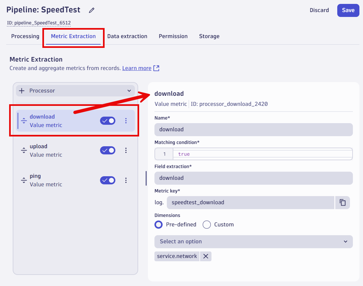Viewport: 363px width, 286px height.
Task: Select the ping value metric processor
Action: point(76,180)
